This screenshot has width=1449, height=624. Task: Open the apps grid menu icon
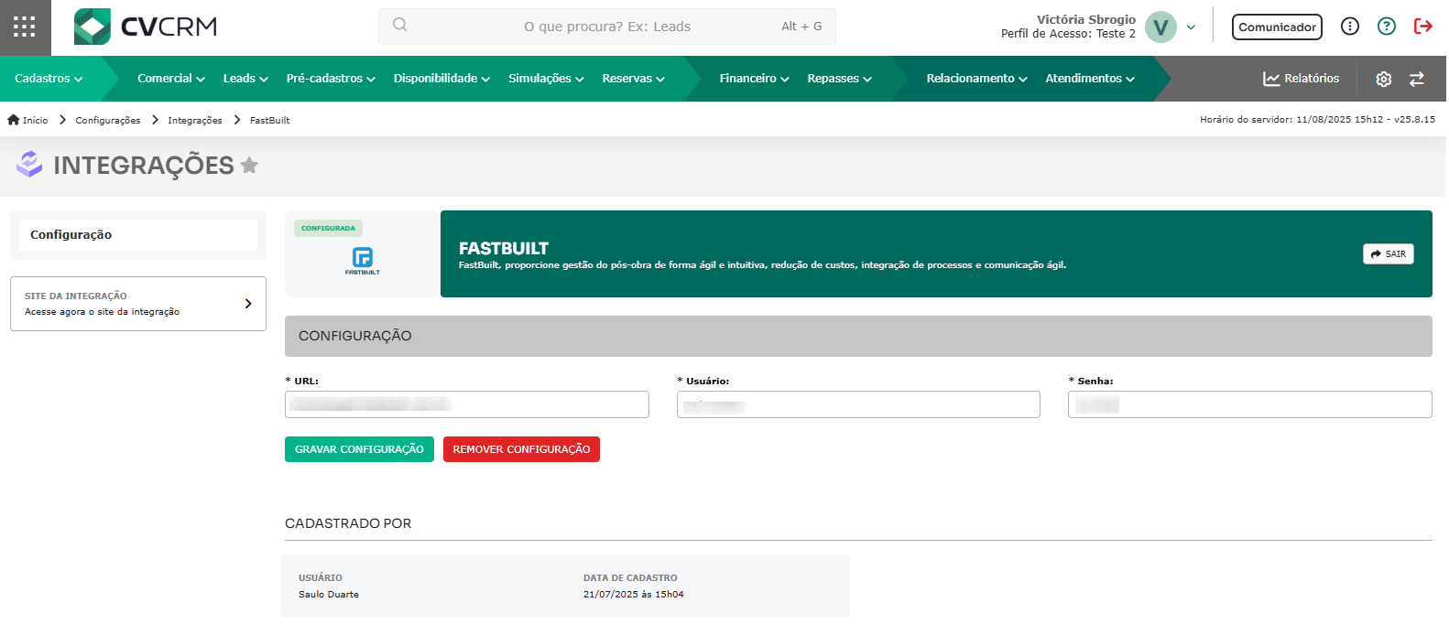click(25, 27)
